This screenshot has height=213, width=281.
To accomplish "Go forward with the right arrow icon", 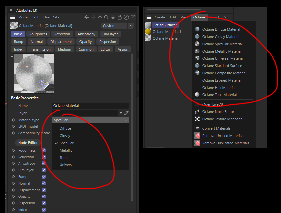I will point(93,17).
